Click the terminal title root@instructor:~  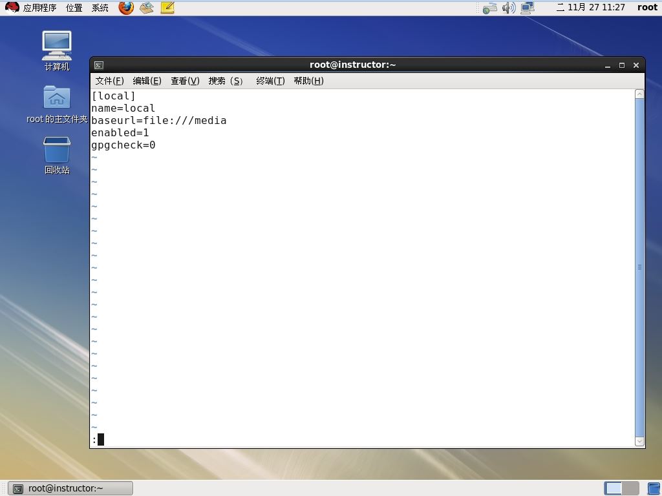pyautogui.click(x=352, y=65)
